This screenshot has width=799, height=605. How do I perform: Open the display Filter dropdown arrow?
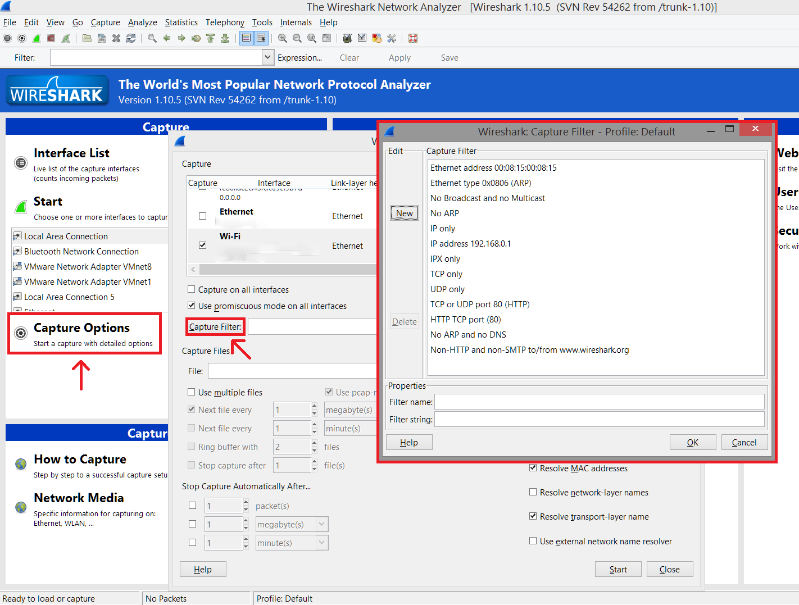[267, 57]
